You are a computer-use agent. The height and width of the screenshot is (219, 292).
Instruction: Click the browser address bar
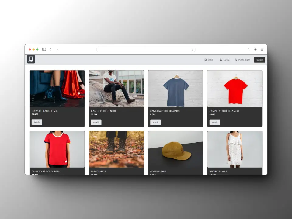(145, 50)
